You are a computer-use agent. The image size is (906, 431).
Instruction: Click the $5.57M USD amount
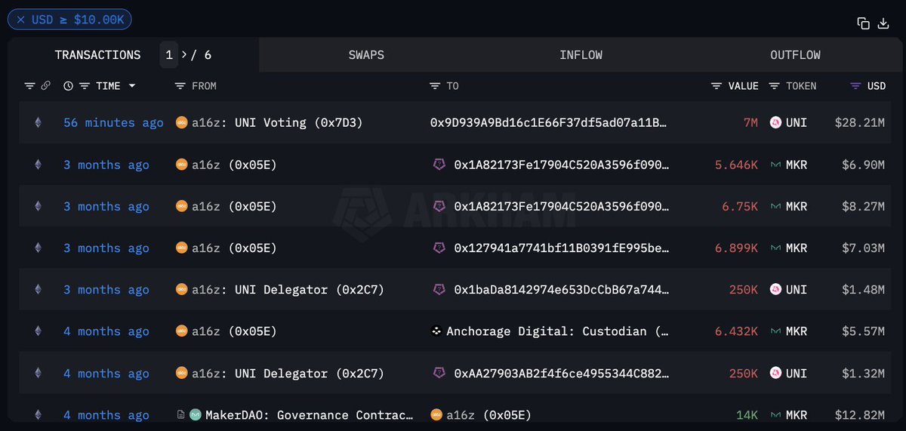864,331
